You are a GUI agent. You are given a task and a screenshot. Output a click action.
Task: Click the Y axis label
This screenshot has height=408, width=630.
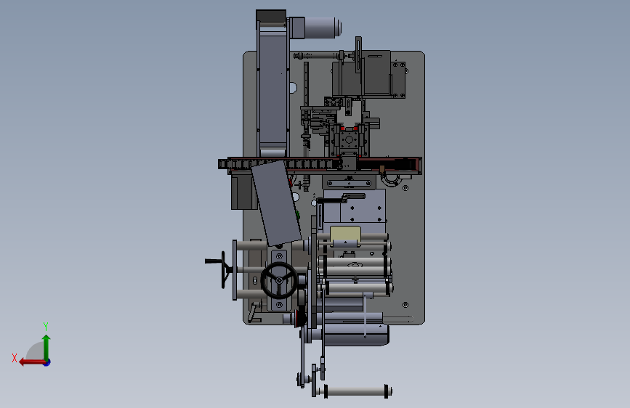click(x=46, y=326)
